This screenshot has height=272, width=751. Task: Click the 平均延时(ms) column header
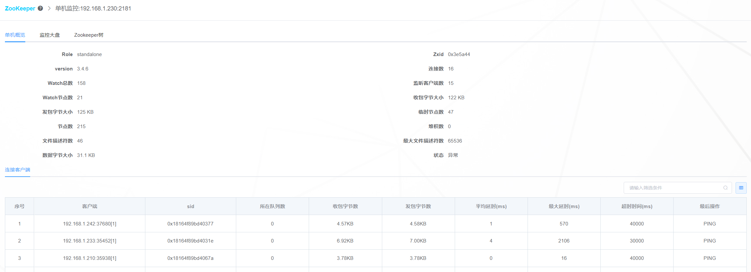[491, 206]
